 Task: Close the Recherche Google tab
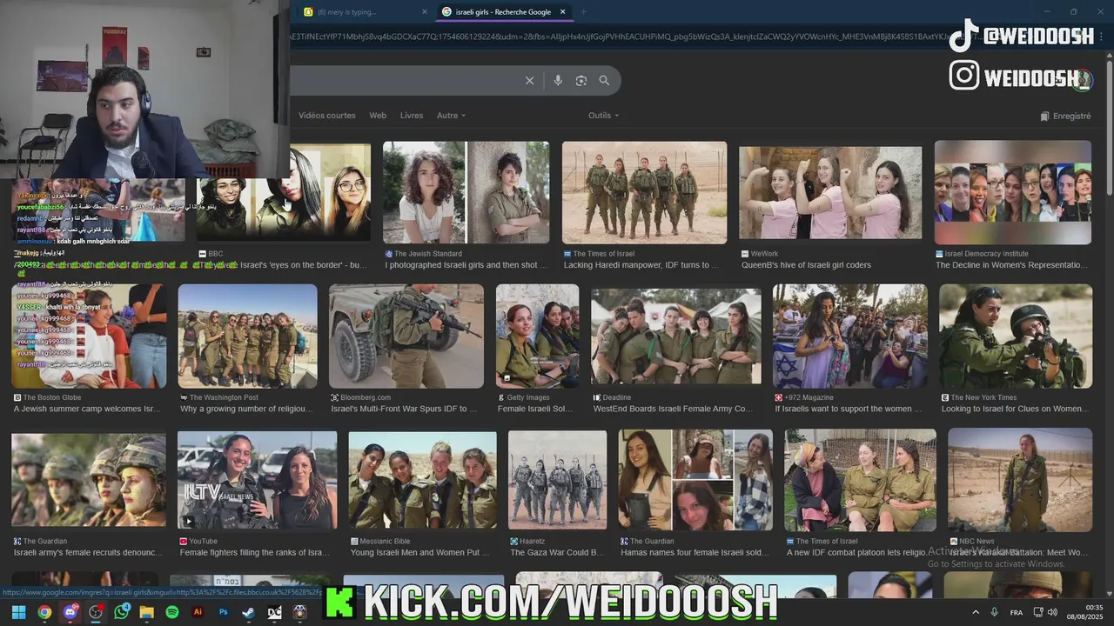[x=562, y=12]
